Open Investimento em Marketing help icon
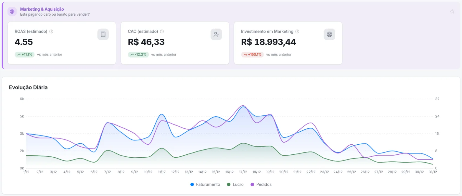The image size is (462, 196). point(297,32)
